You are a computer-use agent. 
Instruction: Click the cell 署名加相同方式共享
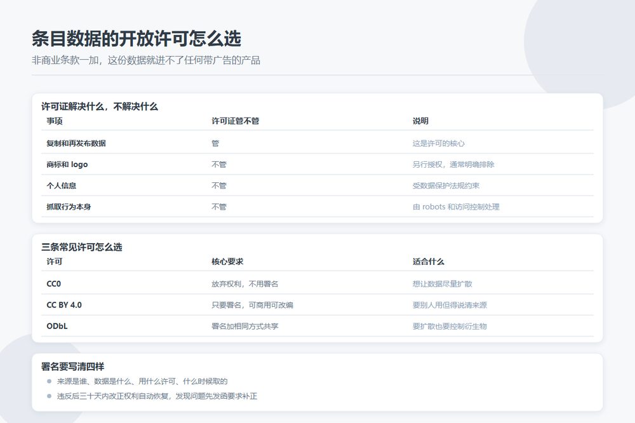coord(244,326)
